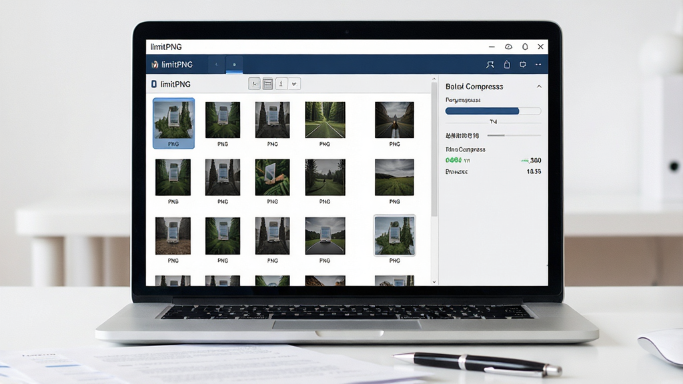Click the image list vertical scrollbar
This screenshot has width=683, height=384.
pyautogui.click(x=434, y=149)
